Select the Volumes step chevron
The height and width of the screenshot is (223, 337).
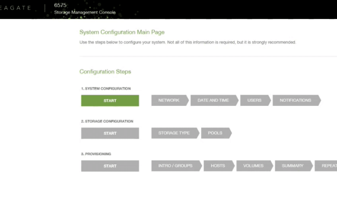pos(254,166)
